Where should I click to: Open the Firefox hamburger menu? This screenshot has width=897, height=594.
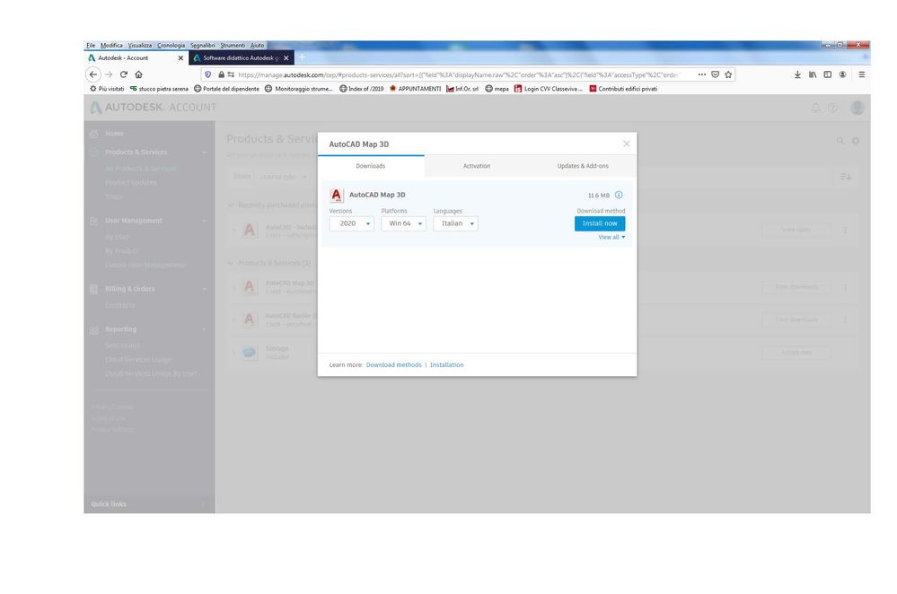[862, 74]
